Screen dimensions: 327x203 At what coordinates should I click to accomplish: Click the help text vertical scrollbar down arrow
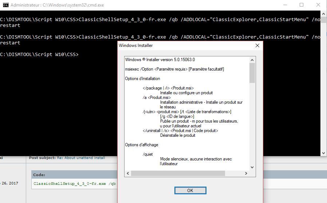pos(252,167)
